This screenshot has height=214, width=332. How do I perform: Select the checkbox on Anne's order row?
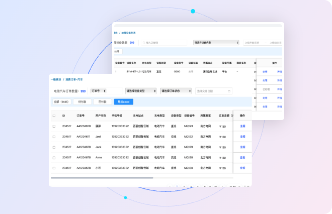pos(54,157)
